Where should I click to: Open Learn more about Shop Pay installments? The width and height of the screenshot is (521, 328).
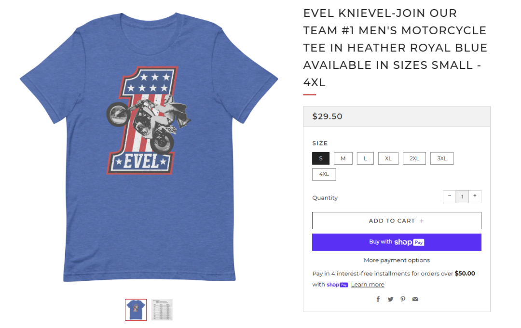(368, 285)
